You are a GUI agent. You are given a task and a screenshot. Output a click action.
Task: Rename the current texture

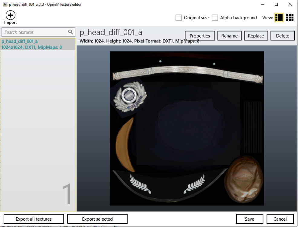tap(229, 35)
